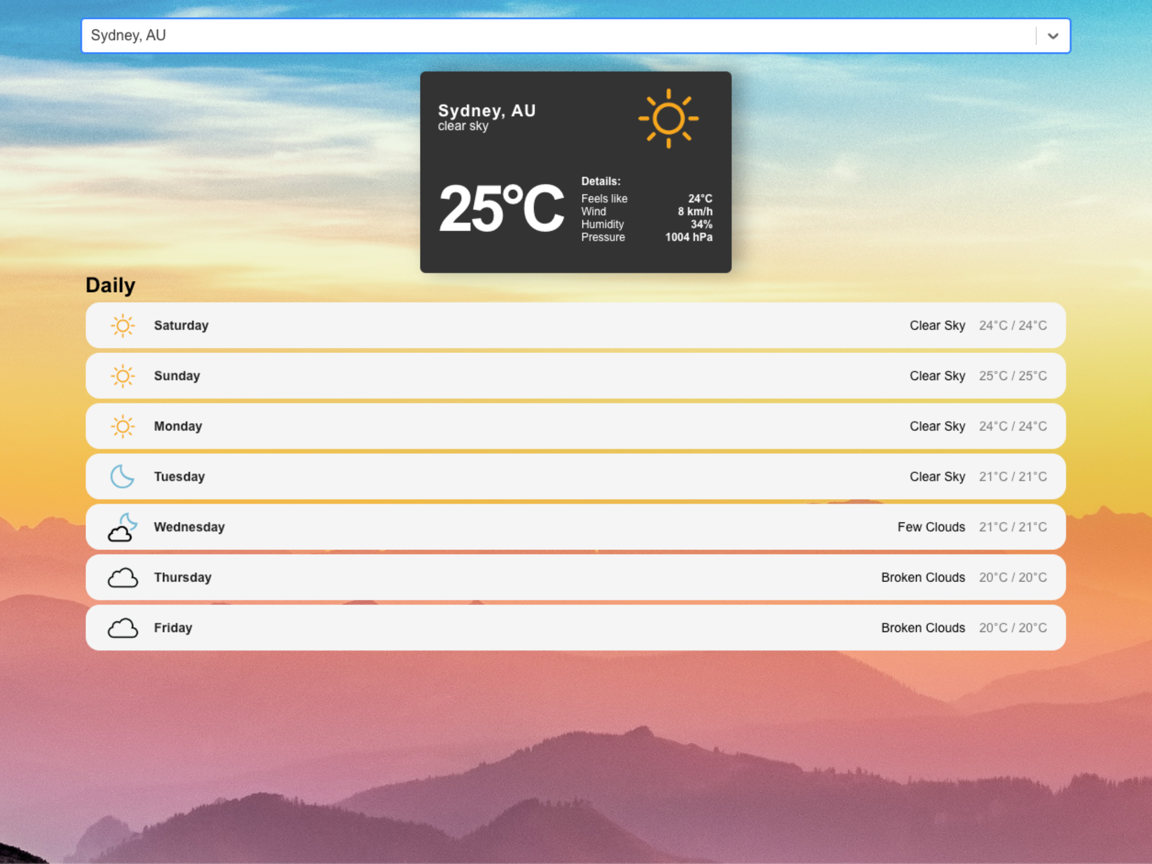
Task: Click the sun icon next to Sunday
Action: click(x=123, y=376)
